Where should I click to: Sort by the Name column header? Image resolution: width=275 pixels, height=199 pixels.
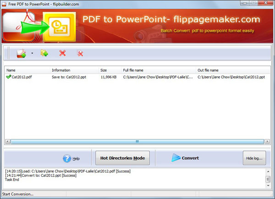(x=27, y=70)
